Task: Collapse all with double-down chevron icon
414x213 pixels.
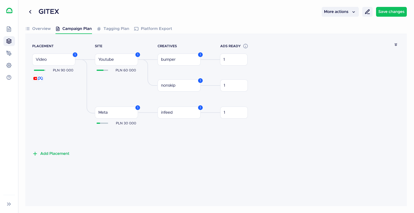Action: pyautogui.click(x=396, y=45)
